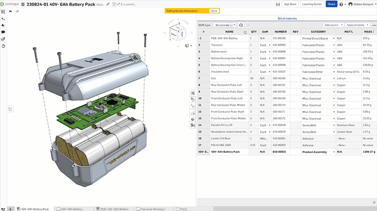
Task: Undo the last action with the Undo arrow
Action: (x=10, y=11)
